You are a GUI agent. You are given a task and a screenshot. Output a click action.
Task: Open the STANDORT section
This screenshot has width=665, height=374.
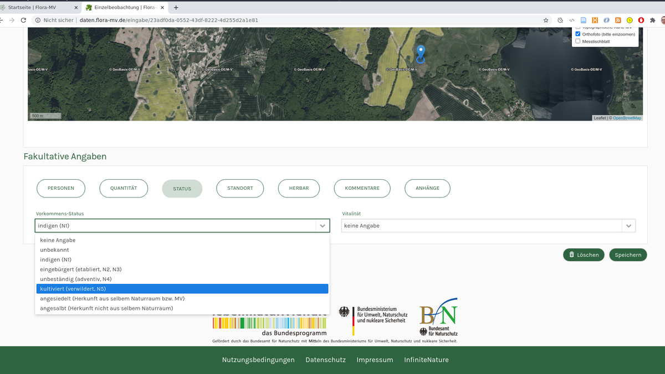[240, 188]
